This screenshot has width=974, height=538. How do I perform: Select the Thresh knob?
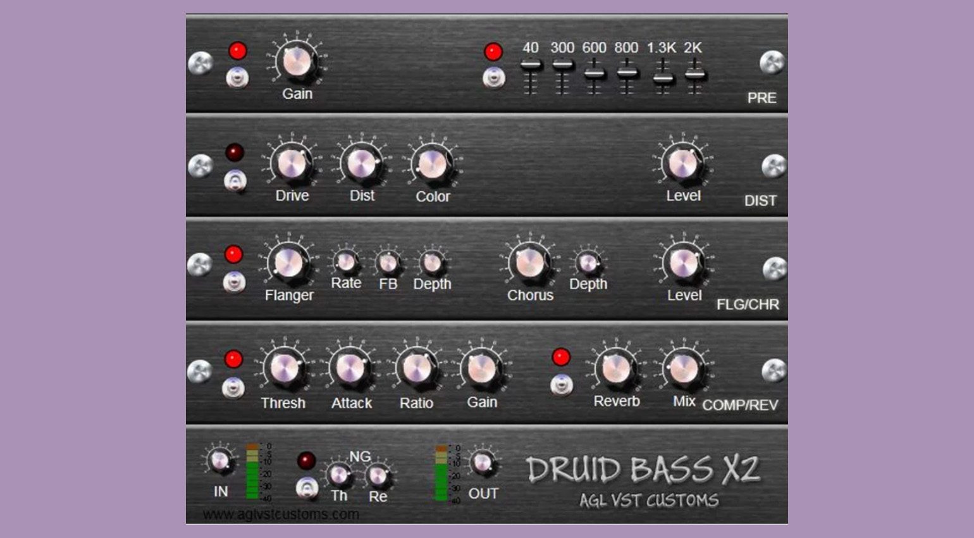[x=283, y=368]
